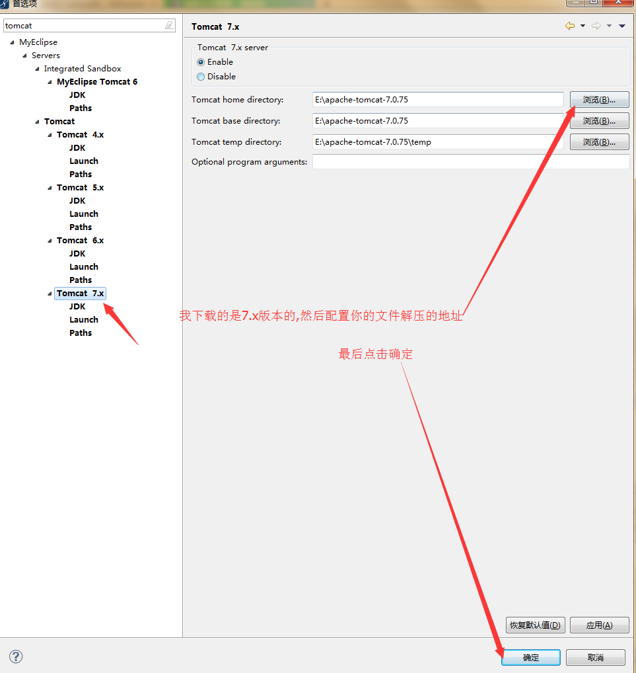Go back with the yellow arrow icon
636x673 pixels.
(569, 26)
